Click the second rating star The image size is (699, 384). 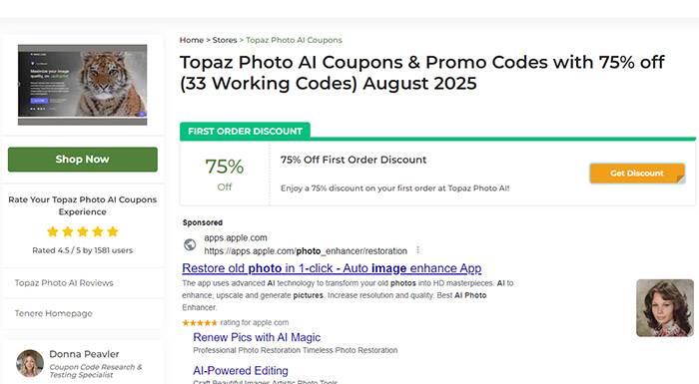pyautogui.click(x=68, y=231)
